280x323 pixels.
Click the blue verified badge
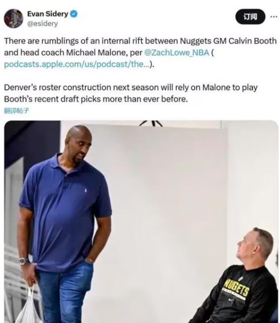pos(74,14)
